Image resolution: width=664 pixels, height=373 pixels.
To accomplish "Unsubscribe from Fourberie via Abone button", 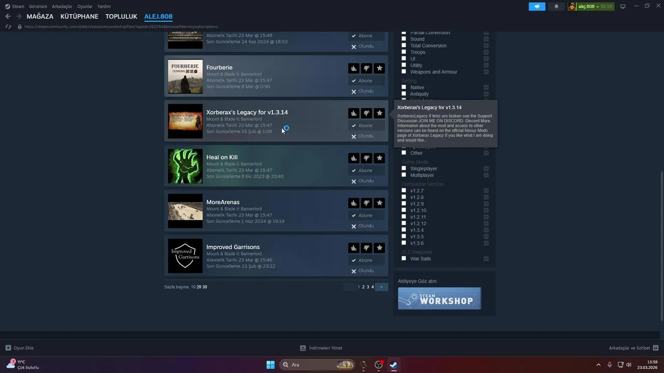I will click(x=366, y=81).
